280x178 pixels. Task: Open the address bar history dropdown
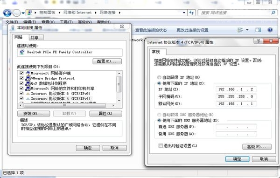(184, 13)
